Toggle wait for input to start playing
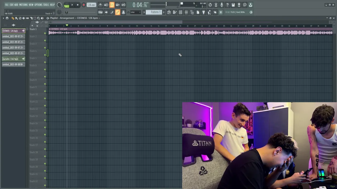The width and height of the screenshot is (337, 189). (x=106, y=5)
